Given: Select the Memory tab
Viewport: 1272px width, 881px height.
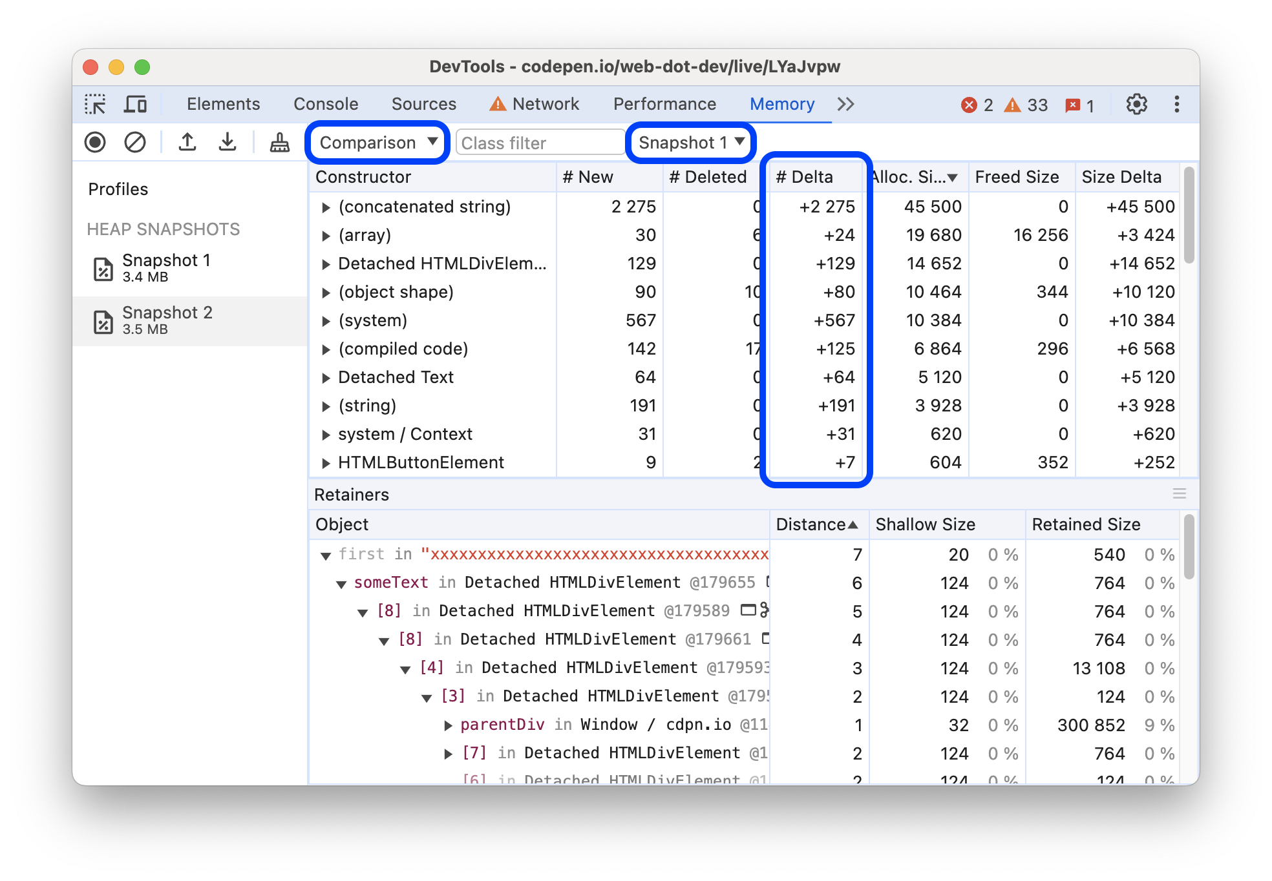Looking at the screenshot, I should [x=782, y=103].
